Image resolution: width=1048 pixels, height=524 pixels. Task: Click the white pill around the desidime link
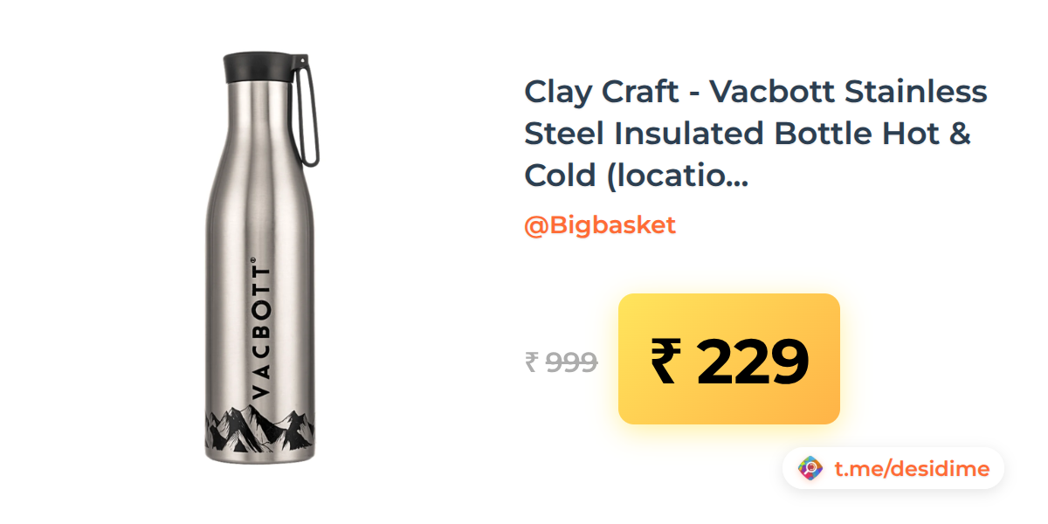893,469
